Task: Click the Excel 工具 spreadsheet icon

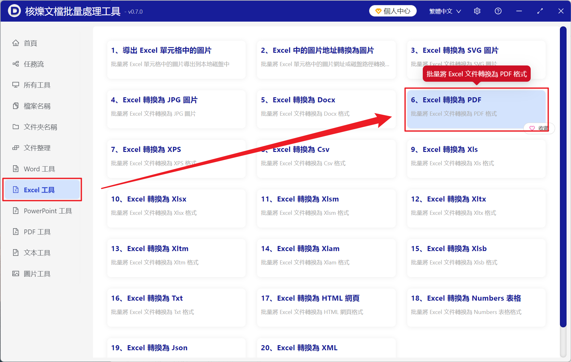Action: coord(16,190)
